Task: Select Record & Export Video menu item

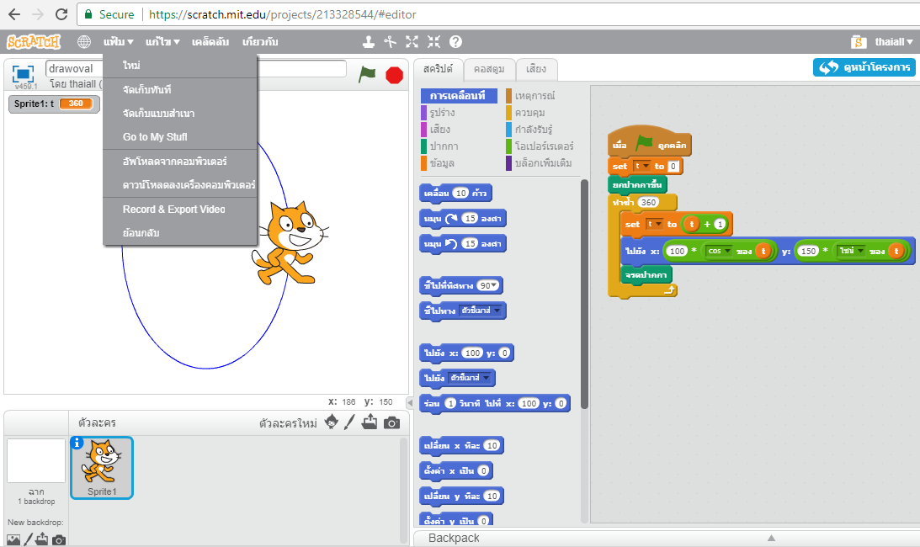Action: tap(173, 210)
